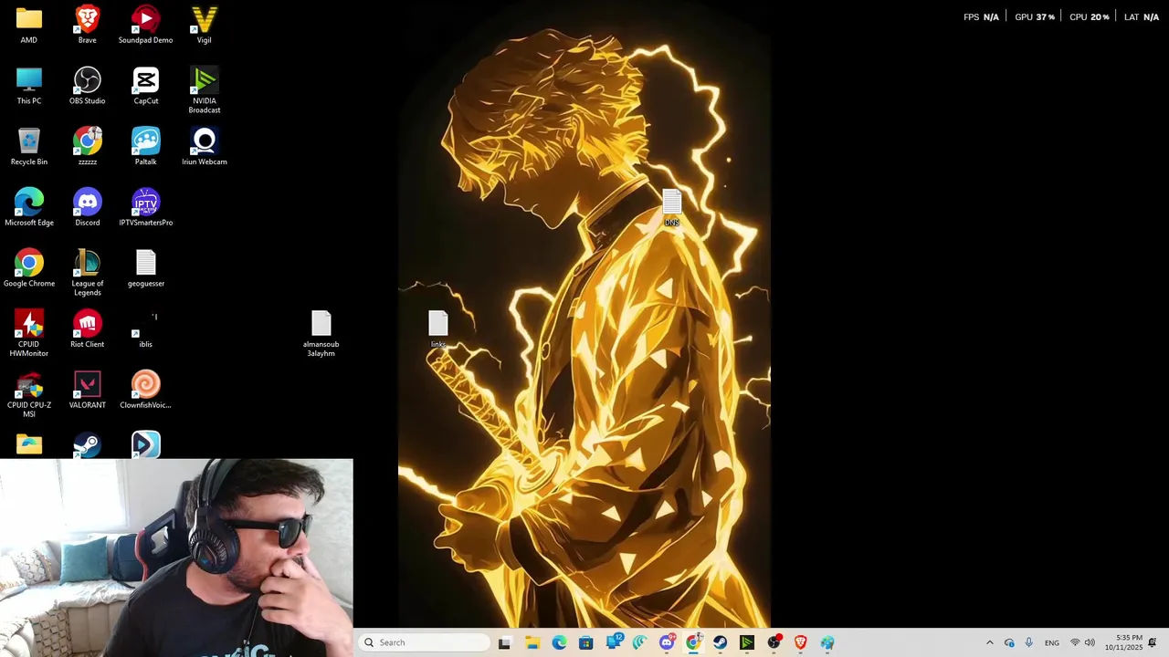The width and height of the screenshot is (1169, 657).
Task: Launch Microsoft Edge desktop shortcut
Action: (x=29, y=208)
